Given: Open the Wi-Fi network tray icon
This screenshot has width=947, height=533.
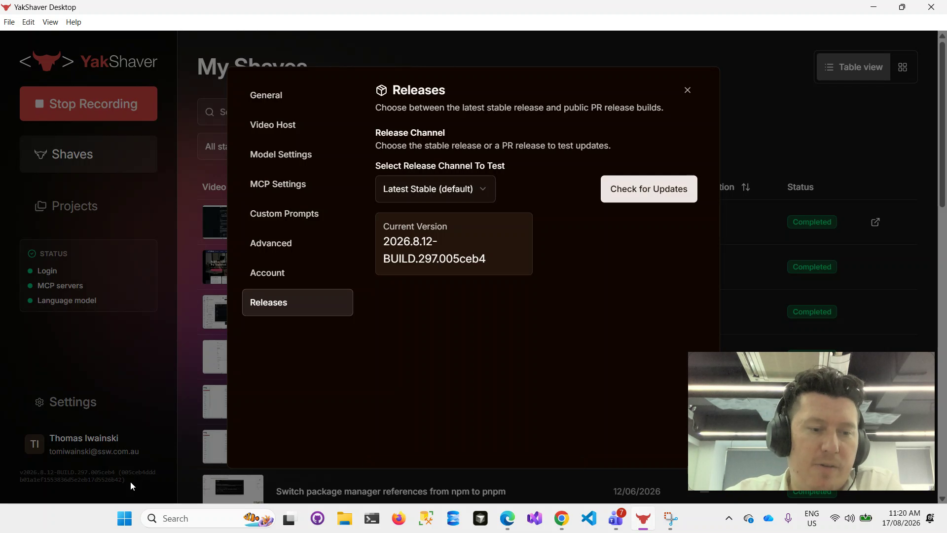Looking at the screenshot, I should (x=835, y=519).
